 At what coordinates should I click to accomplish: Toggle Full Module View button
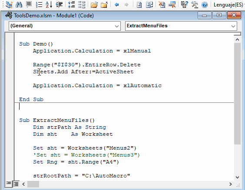(16, 184)
